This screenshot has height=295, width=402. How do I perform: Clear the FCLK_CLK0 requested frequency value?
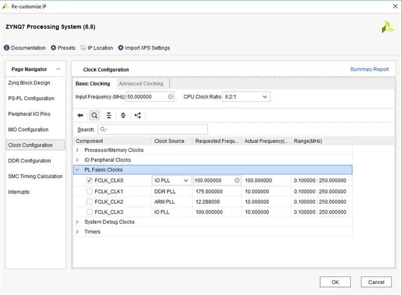[x=237, y=181]
